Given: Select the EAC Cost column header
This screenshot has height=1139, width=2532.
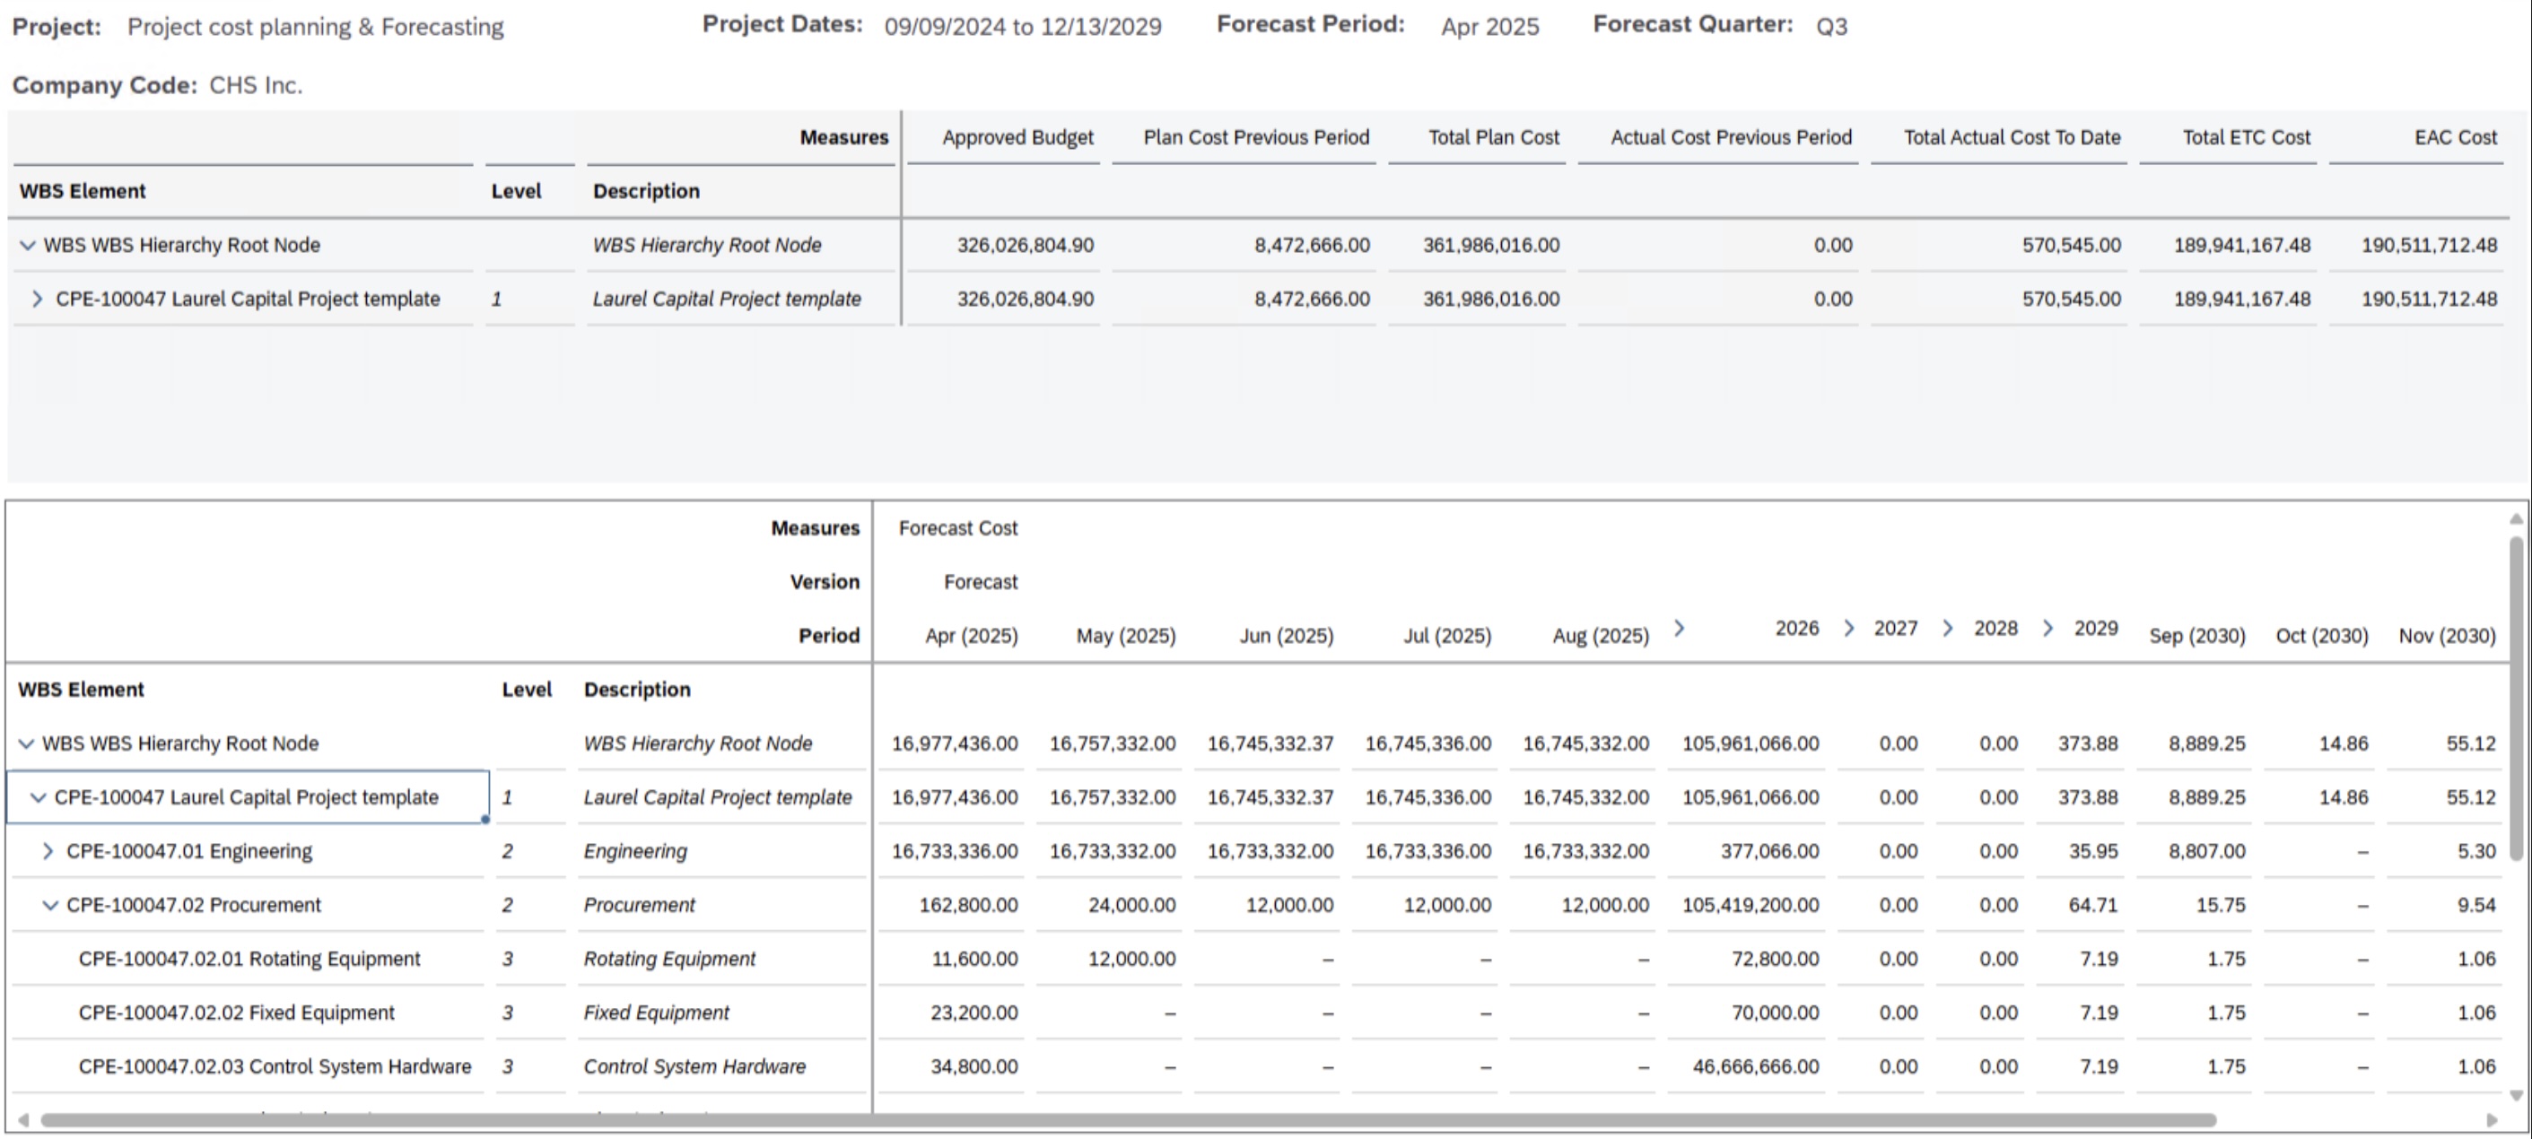Looking at the screenshot, I should point(2454,137).
